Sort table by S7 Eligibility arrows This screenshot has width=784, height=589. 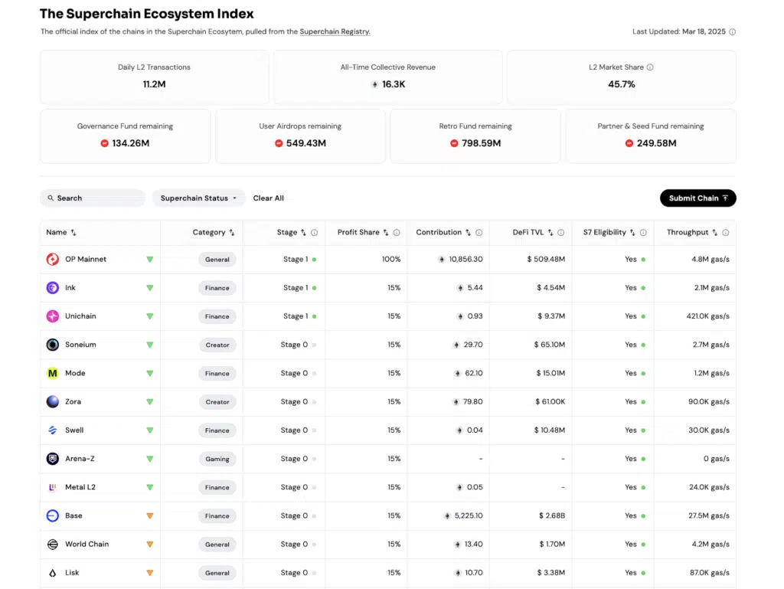coord(632,233)
